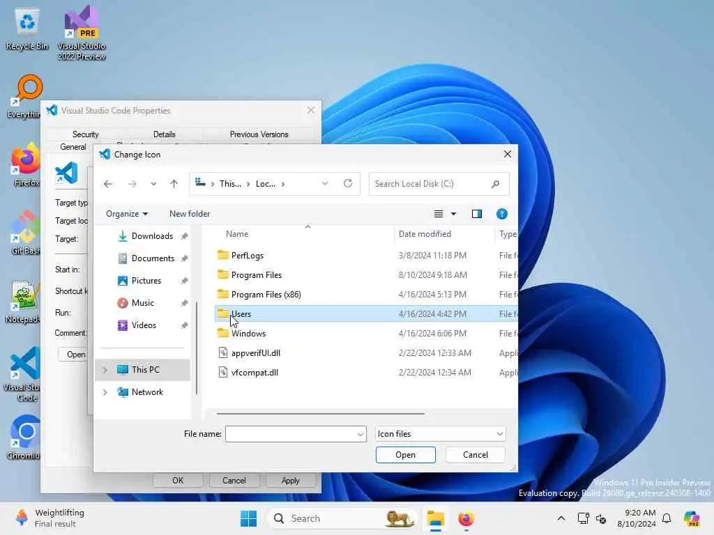Close the Change Icon dialog

(x=508, y=154)
